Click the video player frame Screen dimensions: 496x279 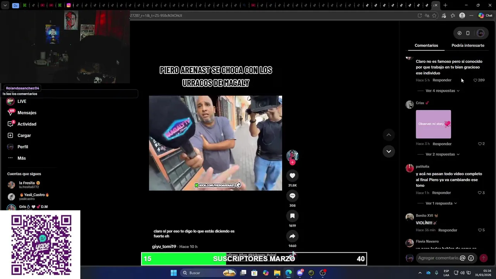(215, 143)
